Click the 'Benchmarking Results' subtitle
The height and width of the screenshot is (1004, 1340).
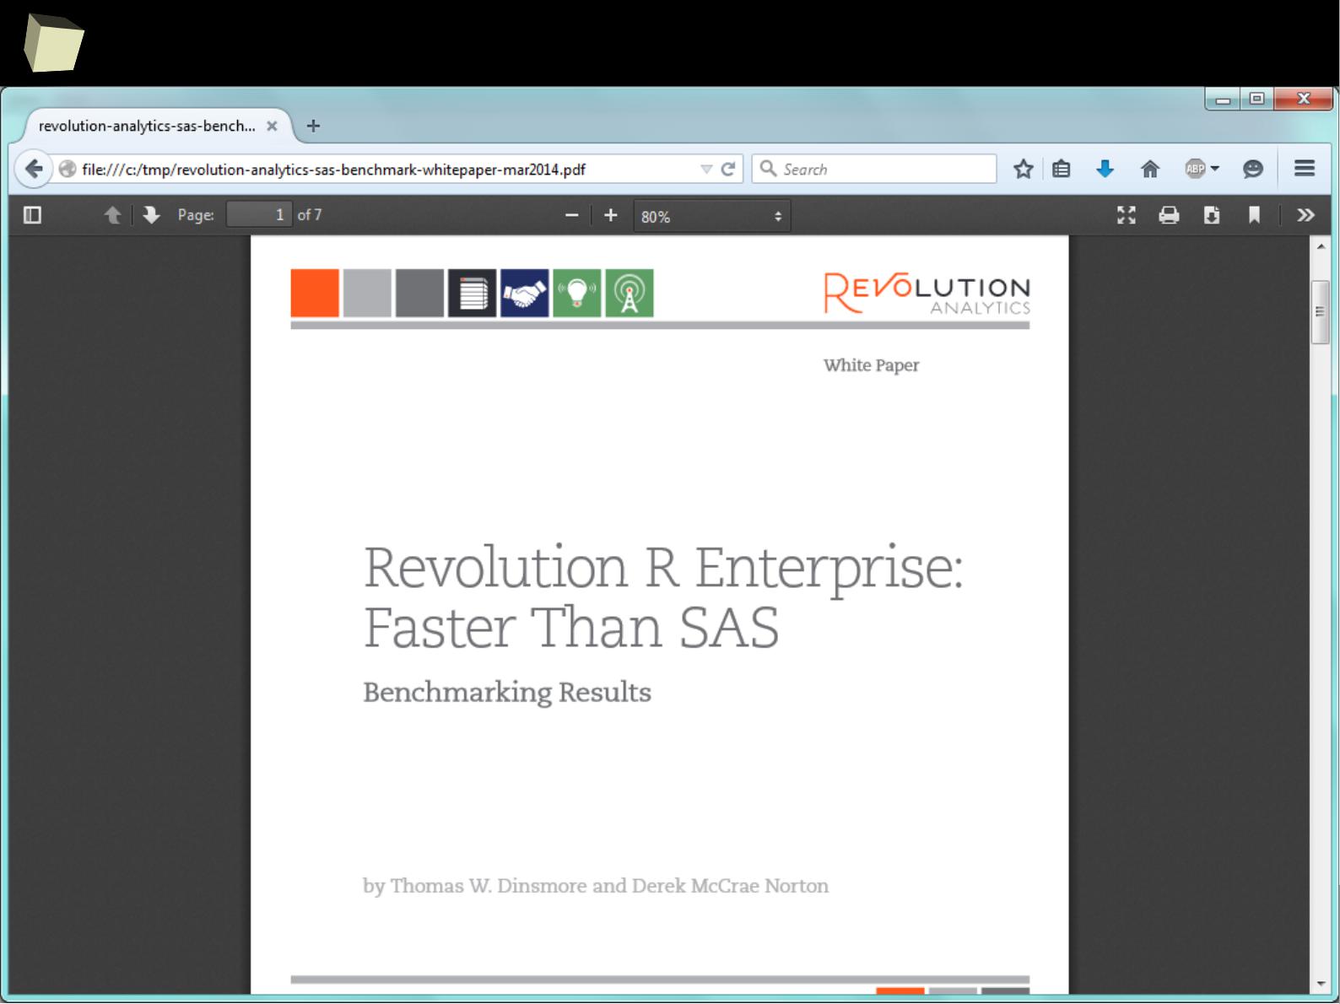507,692
